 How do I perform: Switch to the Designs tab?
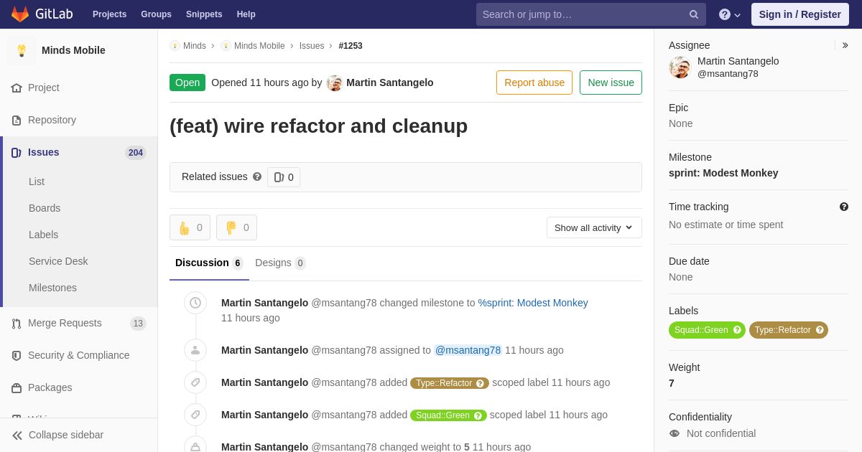280,263
